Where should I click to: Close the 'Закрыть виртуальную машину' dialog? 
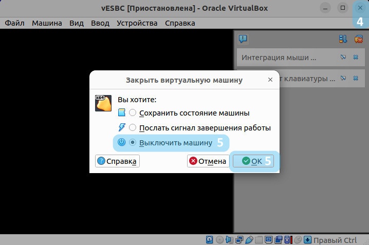(270, 80)
